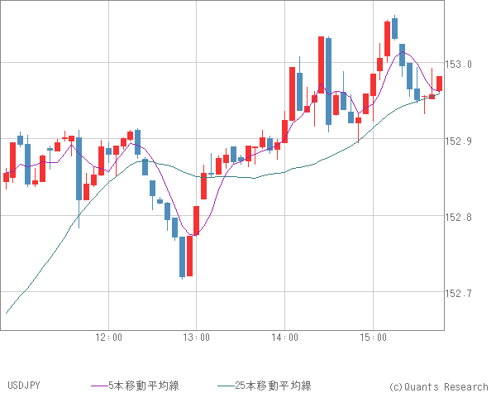Select the 152.9 price axis label

459,141
